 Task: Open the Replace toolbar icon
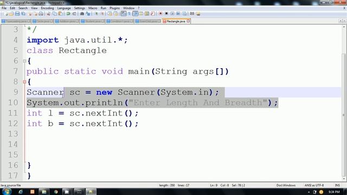88,14
